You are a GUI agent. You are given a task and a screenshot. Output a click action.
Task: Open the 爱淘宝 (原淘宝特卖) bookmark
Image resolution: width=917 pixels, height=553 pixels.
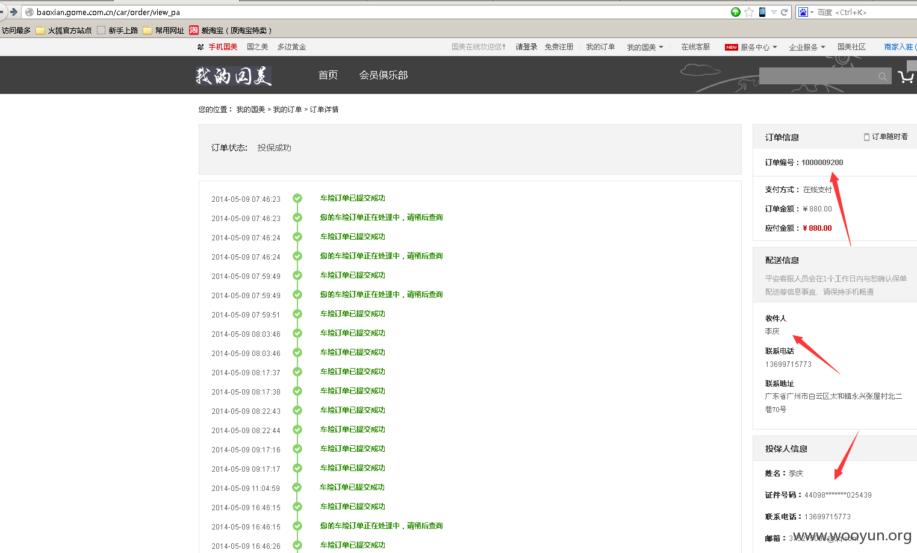pos(231,30)
